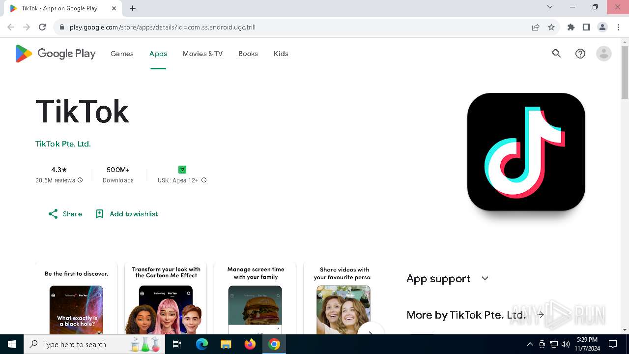Open developer TikTok Pte. Ltd. link
Viewport: 629px width, 354px height.
point(63,144)
